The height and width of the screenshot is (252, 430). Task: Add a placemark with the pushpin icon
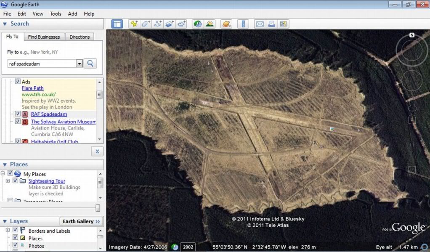coord(134,24)
